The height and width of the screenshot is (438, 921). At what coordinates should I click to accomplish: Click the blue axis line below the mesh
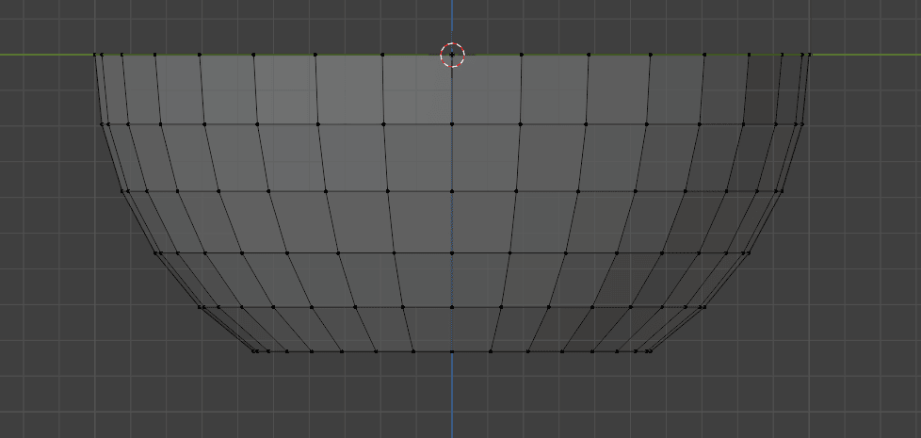[x=452, y=396]
